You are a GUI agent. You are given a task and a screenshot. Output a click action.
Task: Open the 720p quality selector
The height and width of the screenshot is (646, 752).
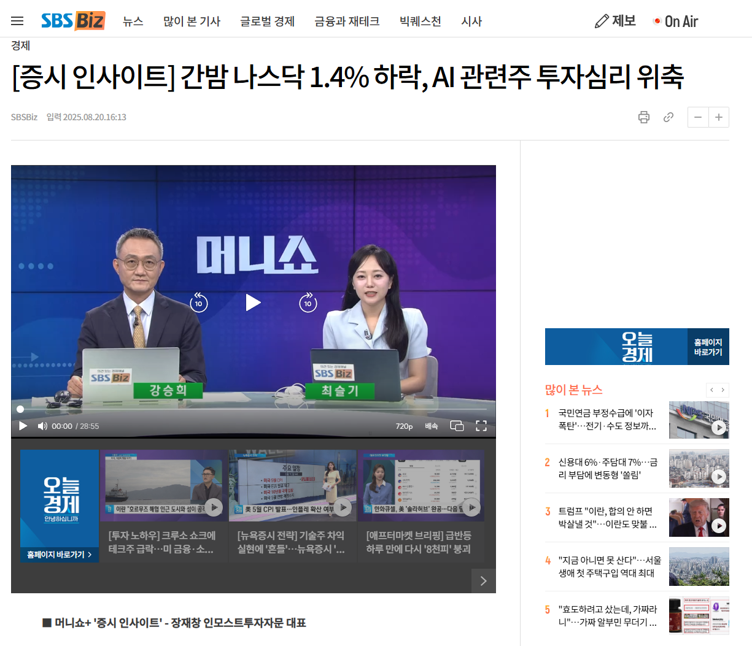[x=404, y=426]
